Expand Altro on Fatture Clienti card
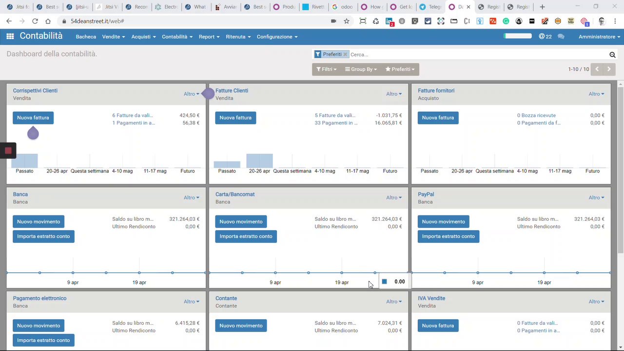The height and width of the screenshot is (351, 624). point(394,94)
